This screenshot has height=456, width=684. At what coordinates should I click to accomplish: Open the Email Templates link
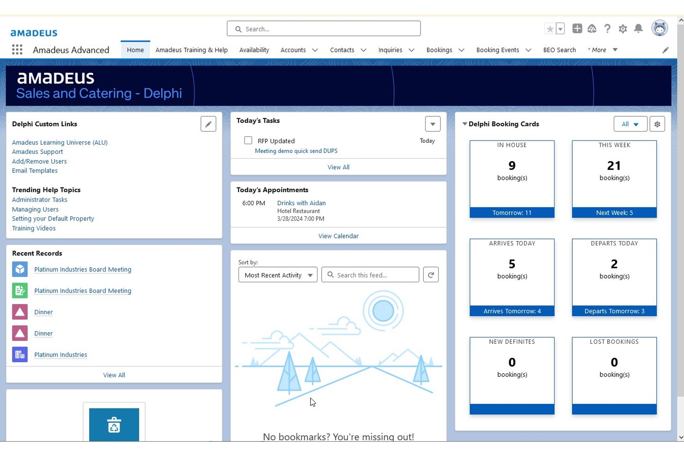coord(35,170)
